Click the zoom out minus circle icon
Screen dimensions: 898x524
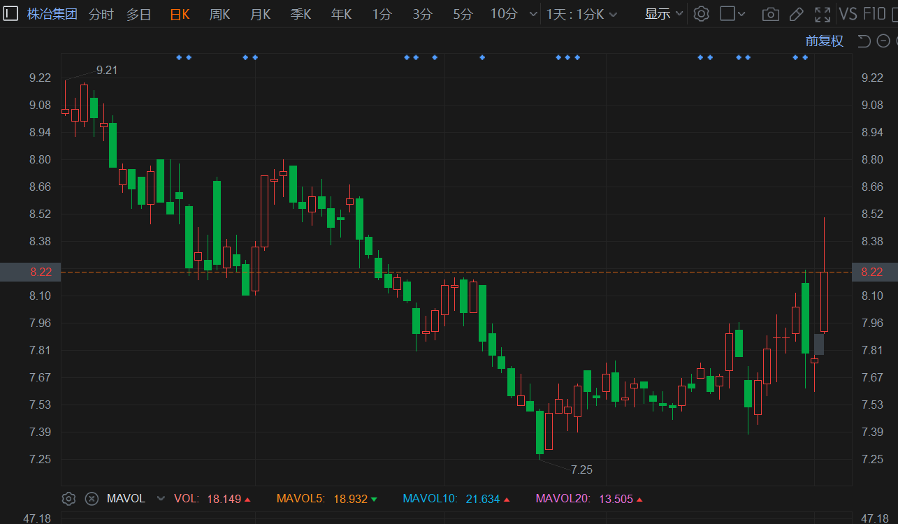coord(883,41)
